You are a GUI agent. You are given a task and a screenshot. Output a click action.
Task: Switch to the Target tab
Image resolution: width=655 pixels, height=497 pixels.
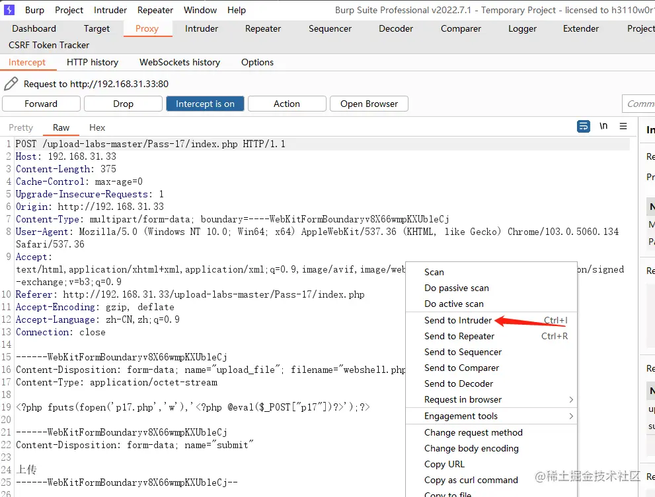tap(96, 28)
